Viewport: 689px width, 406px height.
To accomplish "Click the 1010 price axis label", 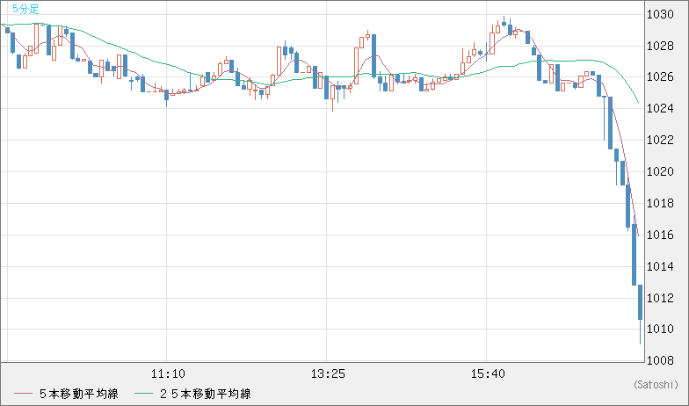I will (x=660, y=330).
